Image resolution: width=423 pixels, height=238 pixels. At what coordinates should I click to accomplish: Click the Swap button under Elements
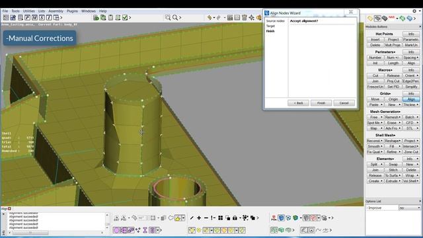point(393,164)
